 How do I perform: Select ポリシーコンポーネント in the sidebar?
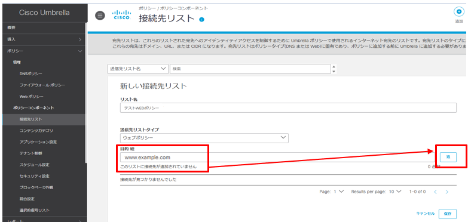coord(33,107)
